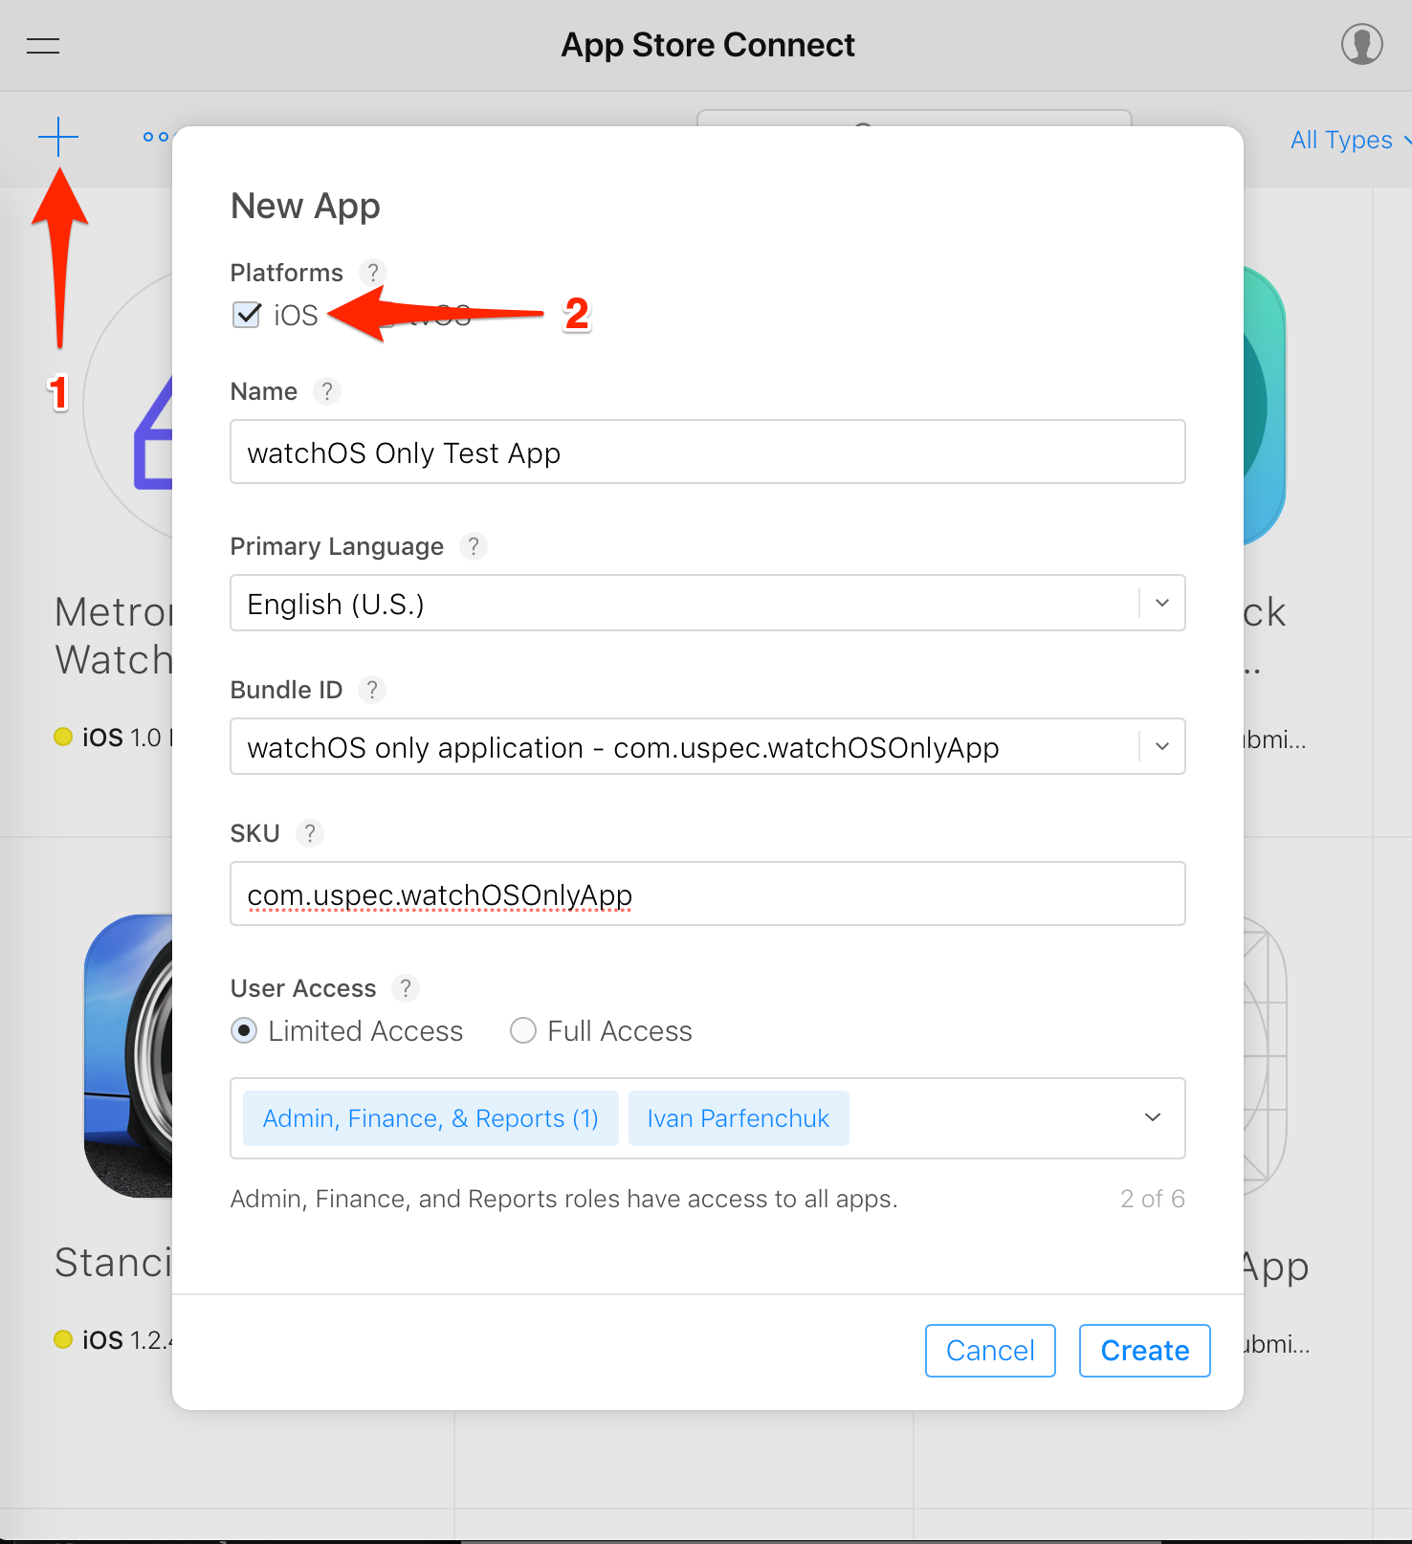The width and height of the screenshot is (1412, 1544).
Task: Uncheck the iOS platform checkbox
Action: tap(247, 315)
